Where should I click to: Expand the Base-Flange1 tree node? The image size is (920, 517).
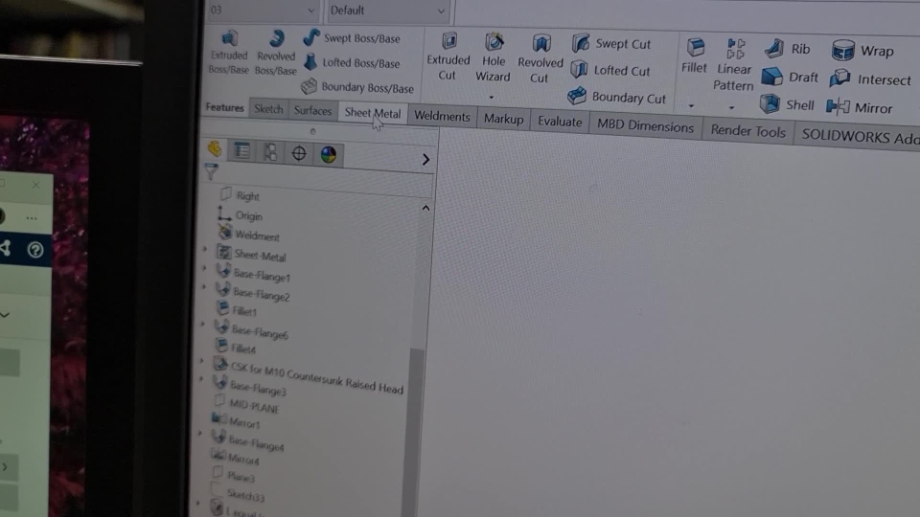click(x=204, y=268)
